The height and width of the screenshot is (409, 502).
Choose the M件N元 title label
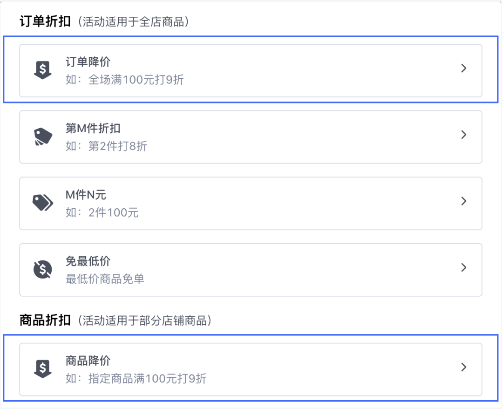tap(86, 194)
